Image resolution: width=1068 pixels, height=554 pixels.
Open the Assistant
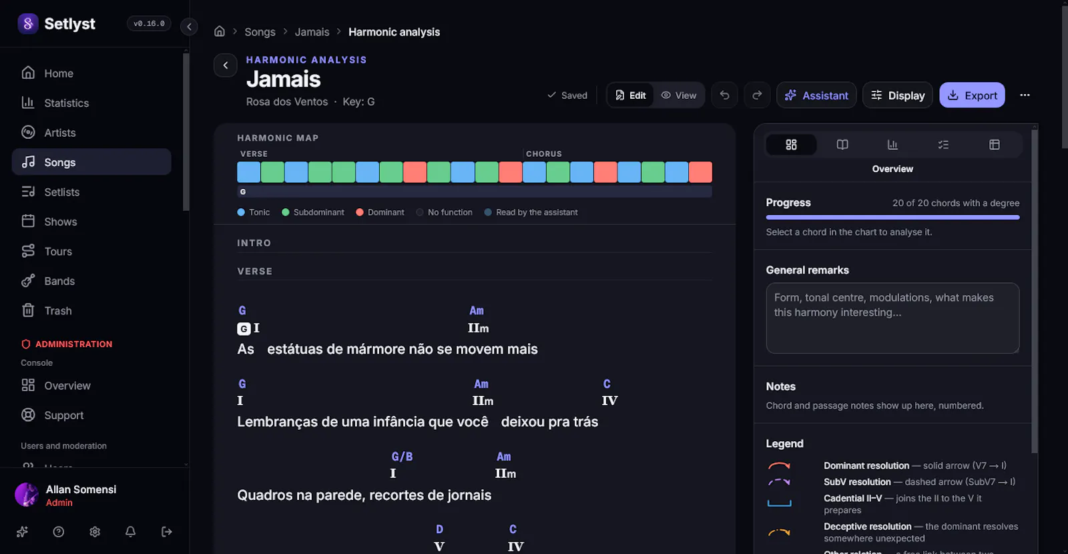(x=817, y=95)
